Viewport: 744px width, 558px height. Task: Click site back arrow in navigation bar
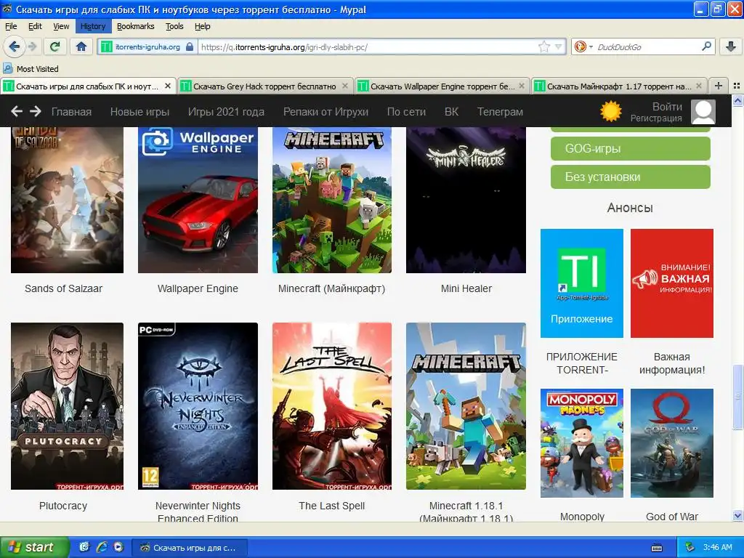[17, 111]
